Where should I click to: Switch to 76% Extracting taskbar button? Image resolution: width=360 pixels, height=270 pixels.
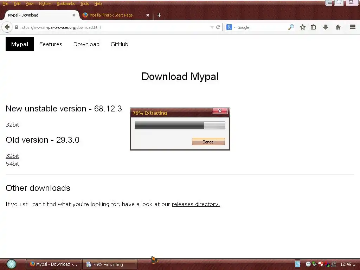110,264
